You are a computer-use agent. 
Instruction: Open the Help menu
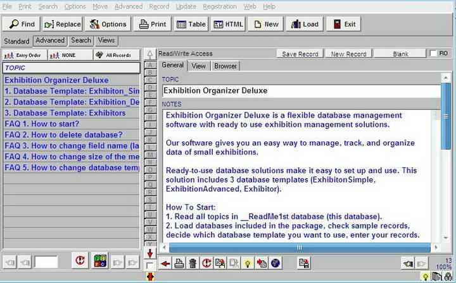tap(269, 6)
